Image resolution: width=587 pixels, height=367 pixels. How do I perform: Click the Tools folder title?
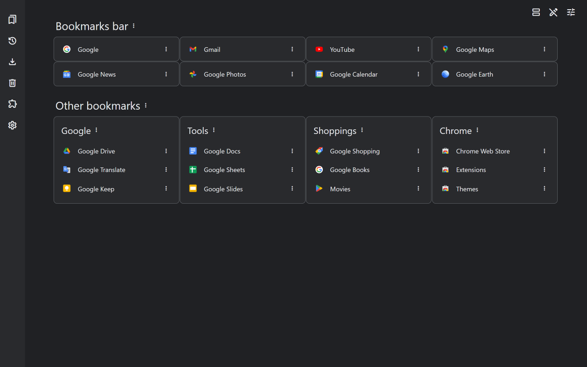(x=198, y=131)
